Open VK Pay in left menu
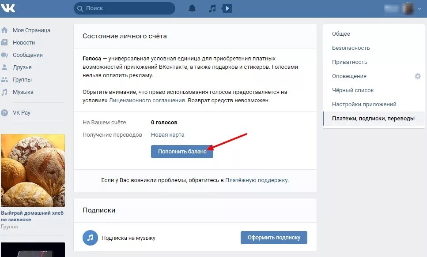This screenshot has width=427, height=257. (x=22, y=112)
